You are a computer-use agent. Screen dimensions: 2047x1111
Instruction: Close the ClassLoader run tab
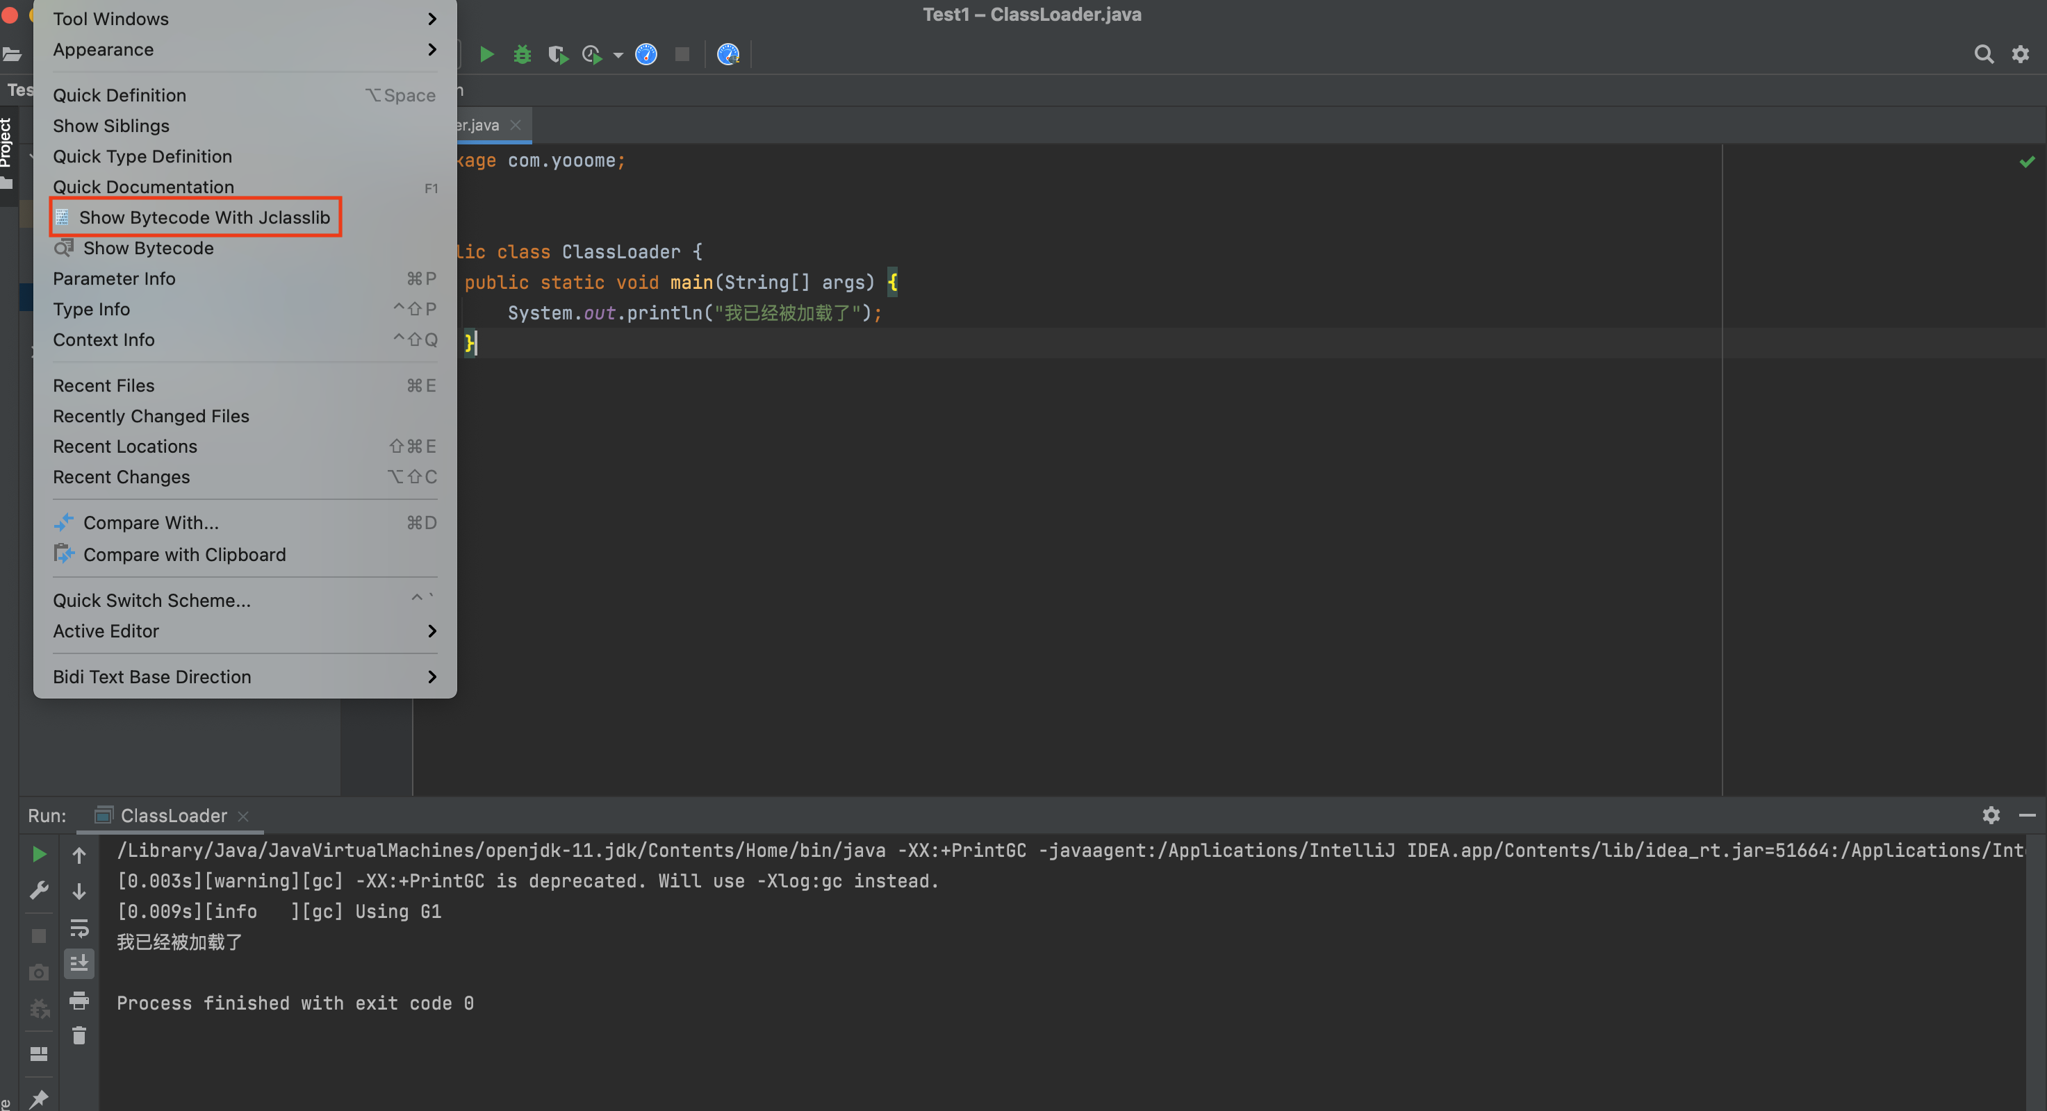tap(243, 817)
